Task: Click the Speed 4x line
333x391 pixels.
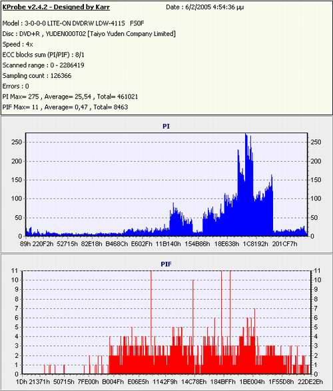Action: (18, 45)
